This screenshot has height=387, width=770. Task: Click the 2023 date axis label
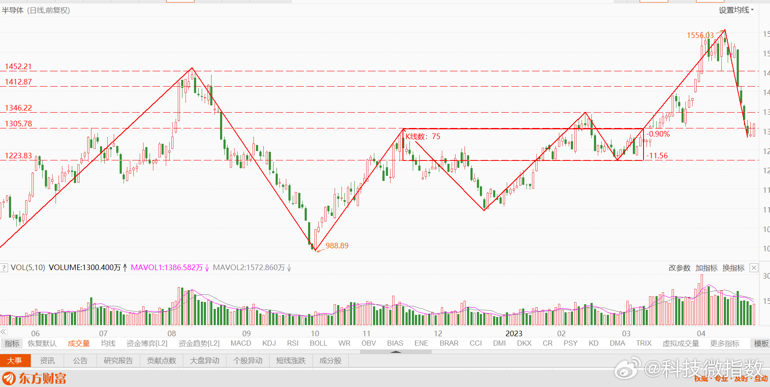point(514,334)
